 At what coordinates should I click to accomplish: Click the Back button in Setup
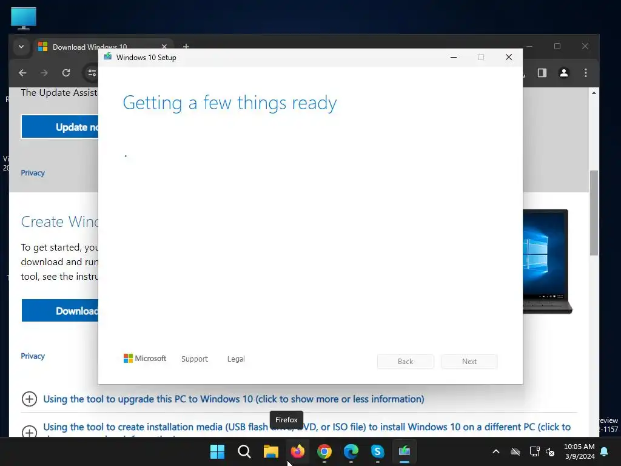tap(406, 362)
